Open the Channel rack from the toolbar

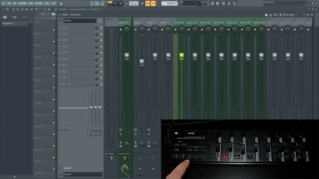coord(223,3)
